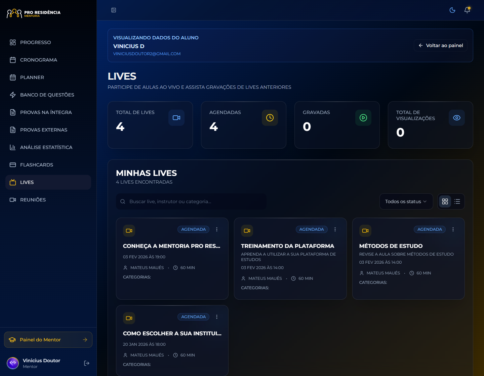Screen dimensions: 484x376
Task: Open the Treinamento da Plataforma live title
Action: pos(288,246)
